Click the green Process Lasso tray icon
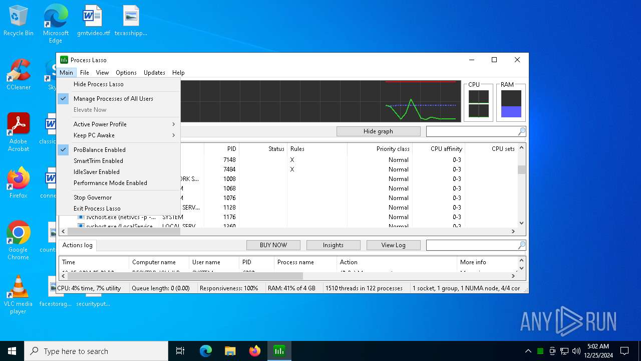This screenshot has width=641, height=361. coord(540,351)
